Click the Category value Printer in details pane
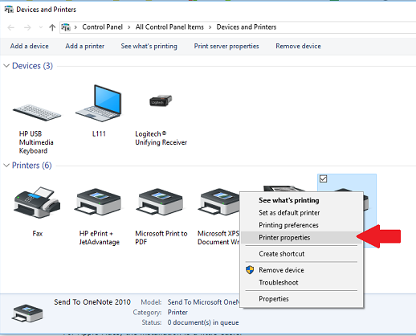This screenshot has width=416, height=336. click(177, 313)
